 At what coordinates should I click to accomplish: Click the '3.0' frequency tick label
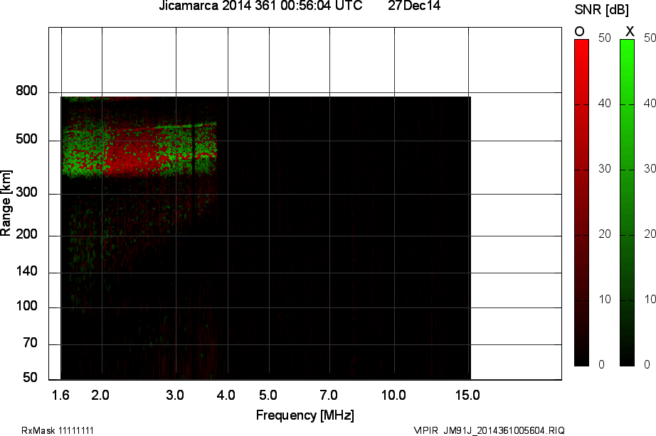click(175, 395)
